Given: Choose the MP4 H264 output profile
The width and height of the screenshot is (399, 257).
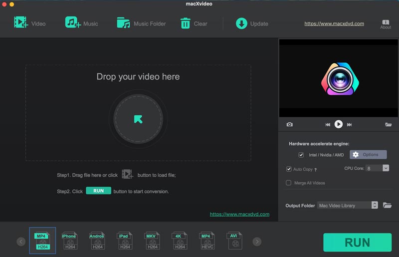Looking at the screenshot, I should pos(42,241).
